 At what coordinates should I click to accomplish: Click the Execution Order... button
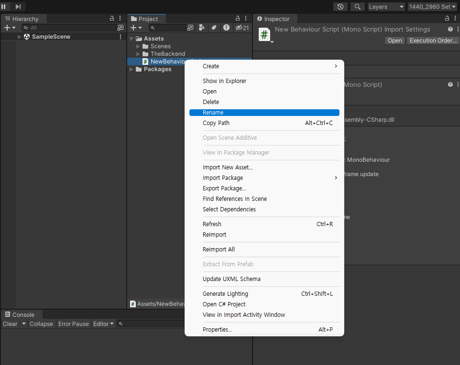click(433, 41)
